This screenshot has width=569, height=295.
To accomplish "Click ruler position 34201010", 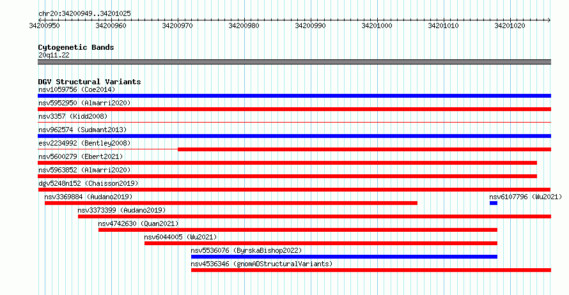I will click(x=443, y=26).
